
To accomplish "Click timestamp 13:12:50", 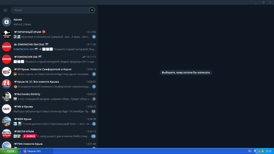I will pyautogui.click(x=91, y=32).
